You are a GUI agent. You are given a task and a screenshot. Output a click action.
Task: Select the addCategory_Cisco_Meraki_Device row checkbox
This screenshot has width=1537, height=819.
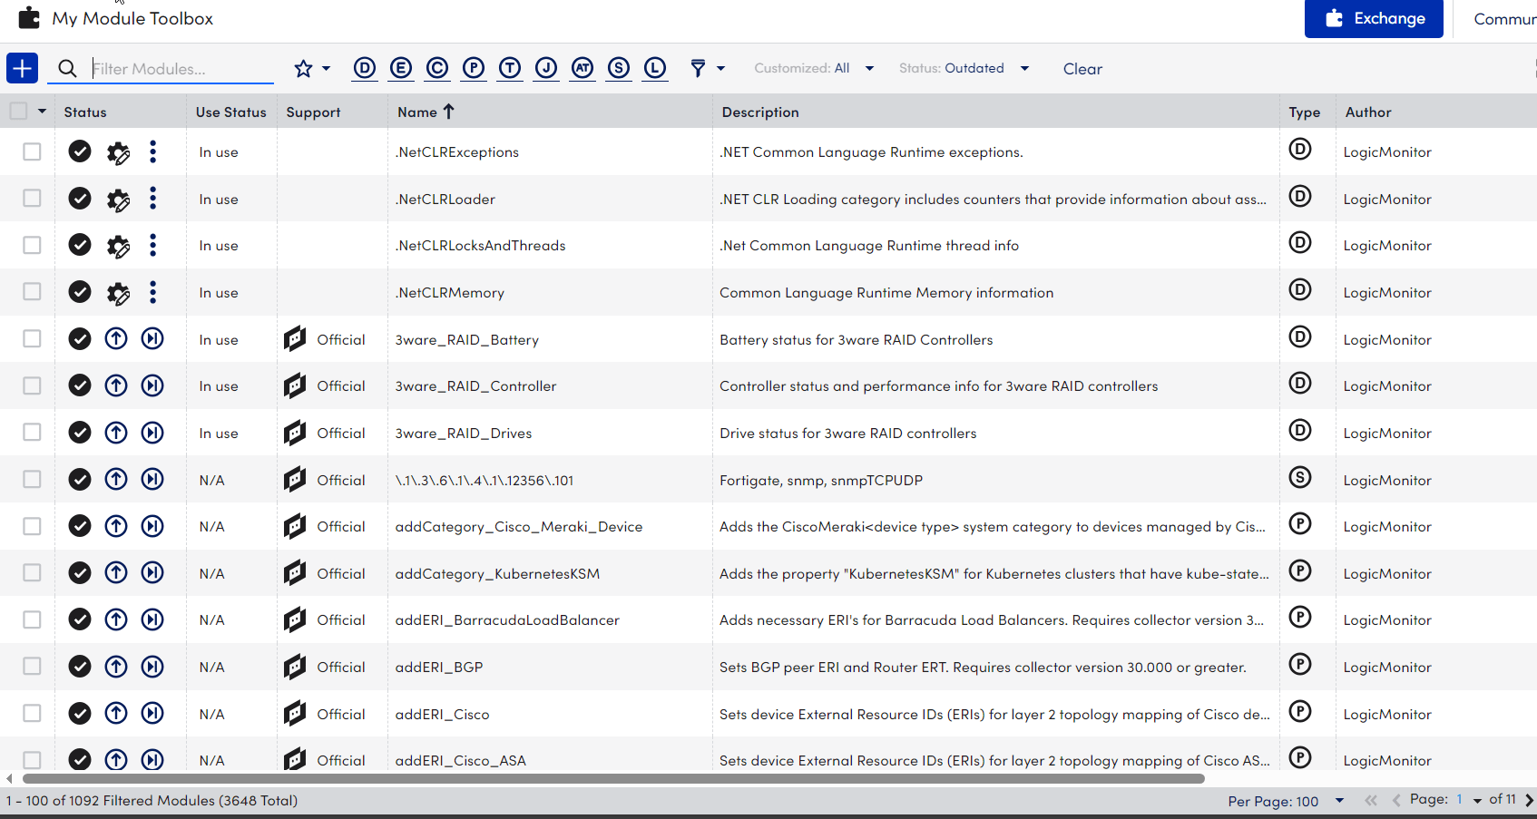(x=32, y=526)
